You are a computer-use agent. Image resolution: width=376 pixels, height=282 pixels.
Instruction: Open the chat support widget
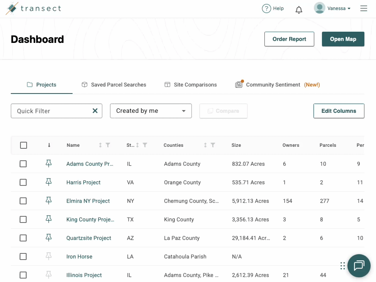pyautogui.click(x=359, y=265)
